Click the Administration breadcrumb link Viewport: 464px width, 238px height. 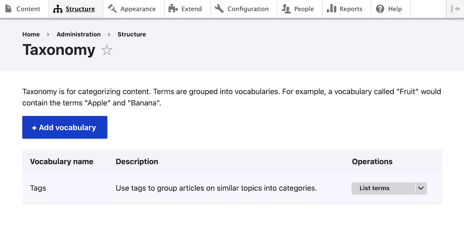[x=79, y=34]
